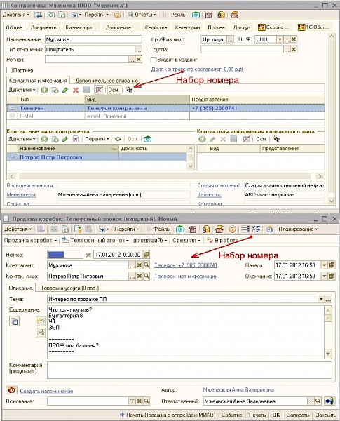340x421 pixels.
Task: Click the search magnifier next to Контрагент field
Action: (147, 265)
